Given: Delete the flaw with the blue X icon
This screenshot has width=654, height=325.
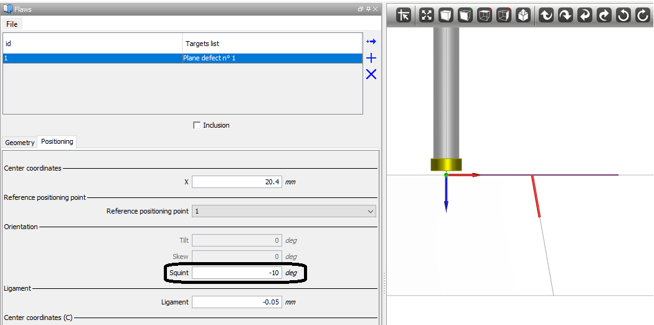Looking at the screenshot, I should click(x=371, y=74).
